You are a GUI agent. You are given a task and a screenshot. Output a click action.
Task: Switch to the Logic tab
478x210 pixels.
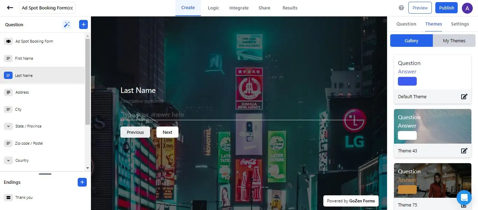pyautogui.click(x=213, y=8)
